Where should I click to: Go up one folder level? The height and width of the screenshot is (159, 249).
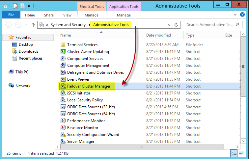tap(33, 25)
